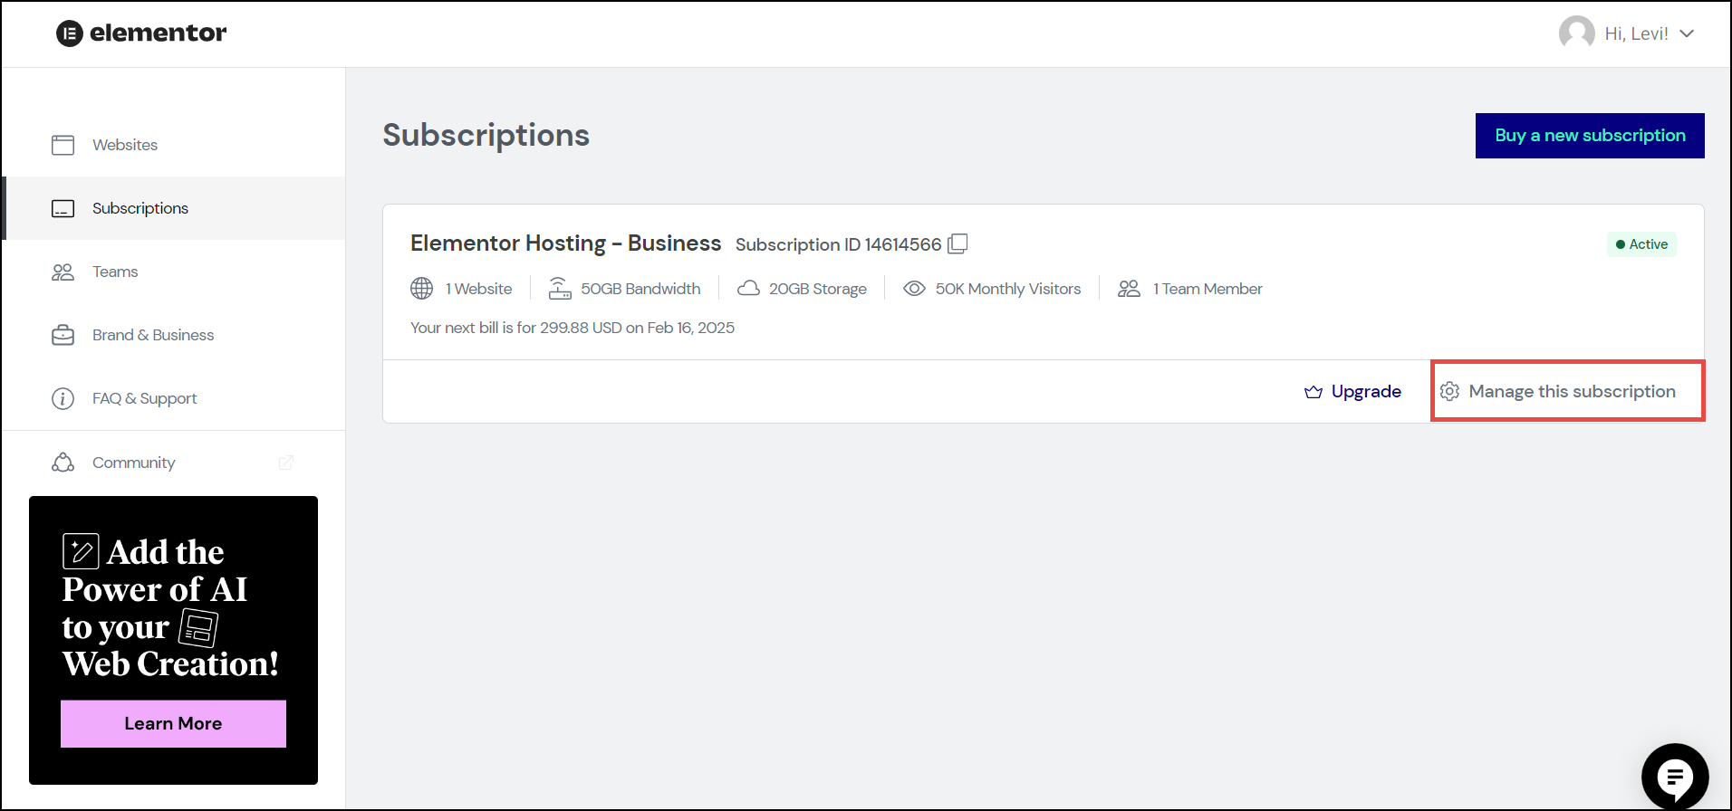Click the Active status badge
1732x811 pixels.
[x=1641, y=244]
